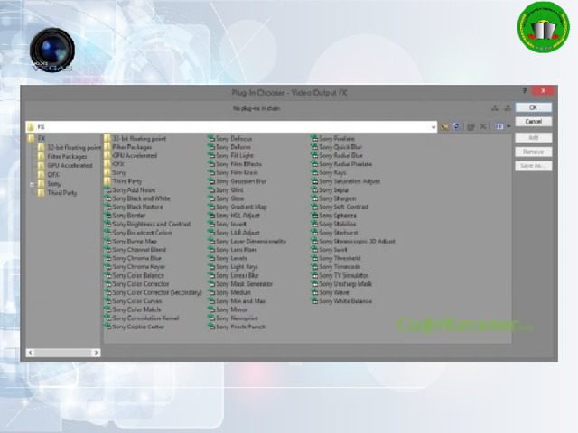Viewport: 578px width, 433px height.
Task: Click the Refresh icon in toolbar
Action: click(x=456, y=127)
